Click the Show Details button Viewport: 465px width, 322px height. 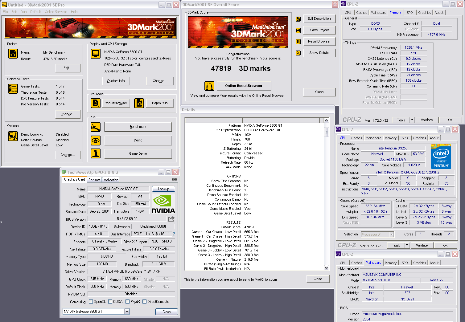click(x=319, y=53)
